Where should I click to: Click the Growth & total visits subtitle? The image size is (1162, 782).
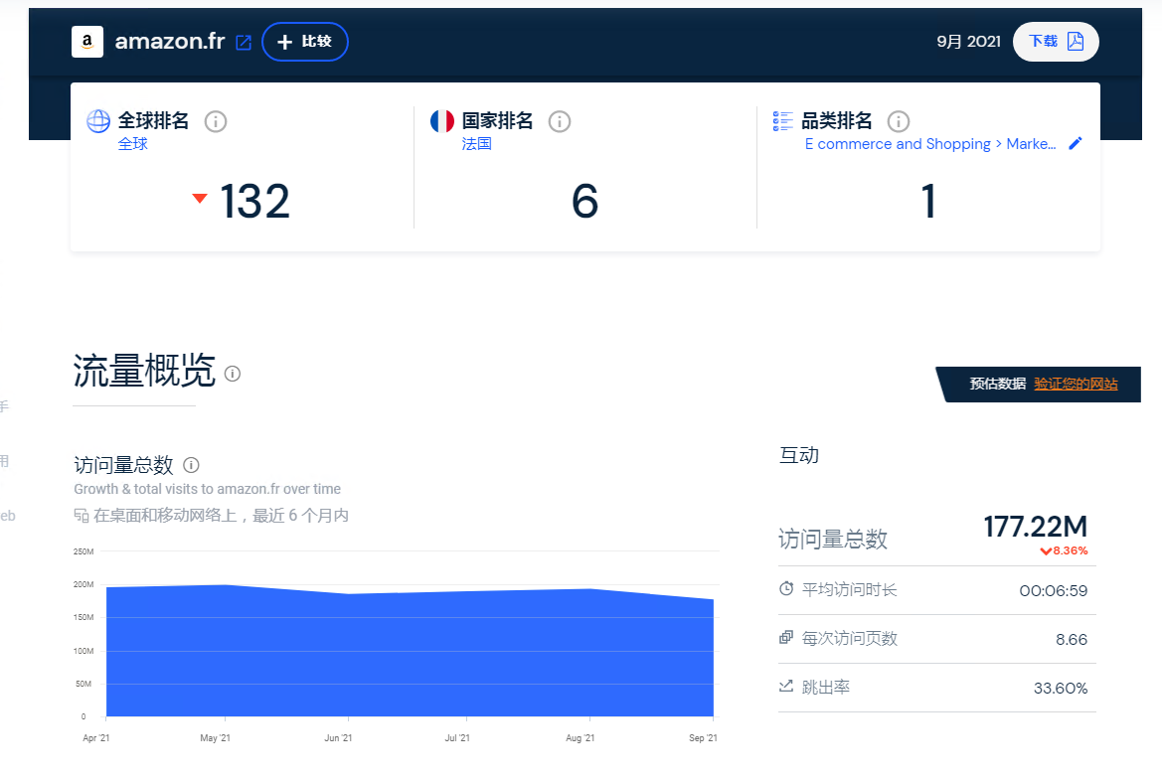pyautogui.click(x=208, y=489)
